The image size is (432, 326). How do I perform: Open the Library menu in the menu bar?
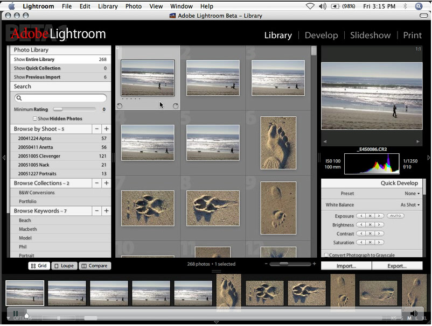pos(108,6)
